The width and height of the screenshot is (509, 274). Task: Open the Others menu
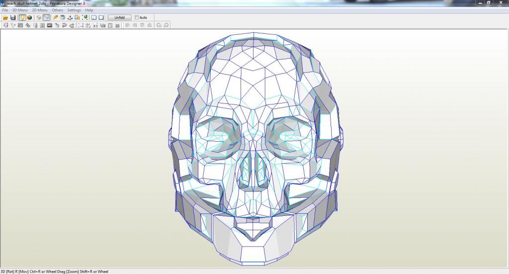[58, 10]
